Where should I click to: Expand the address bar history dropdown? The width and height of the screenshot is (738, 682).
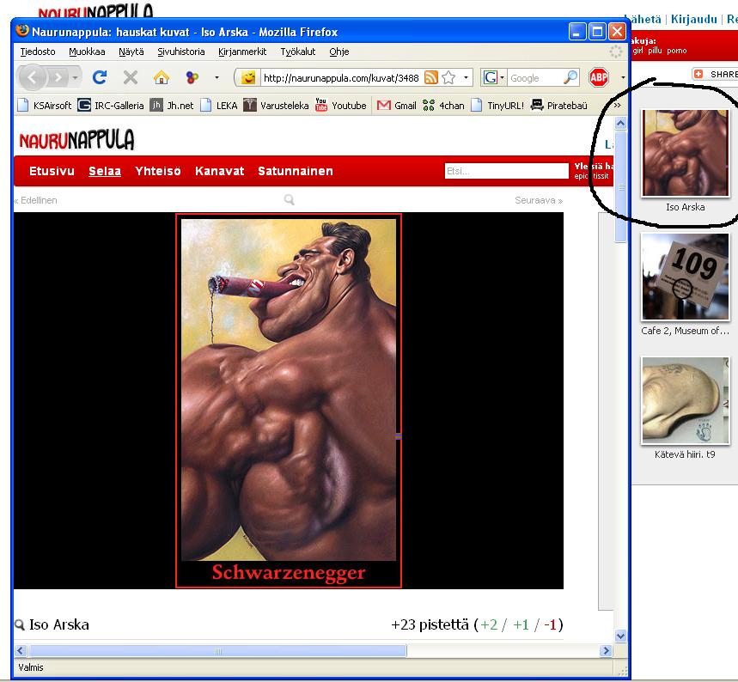pyautogui.click(x=467, y=78)
